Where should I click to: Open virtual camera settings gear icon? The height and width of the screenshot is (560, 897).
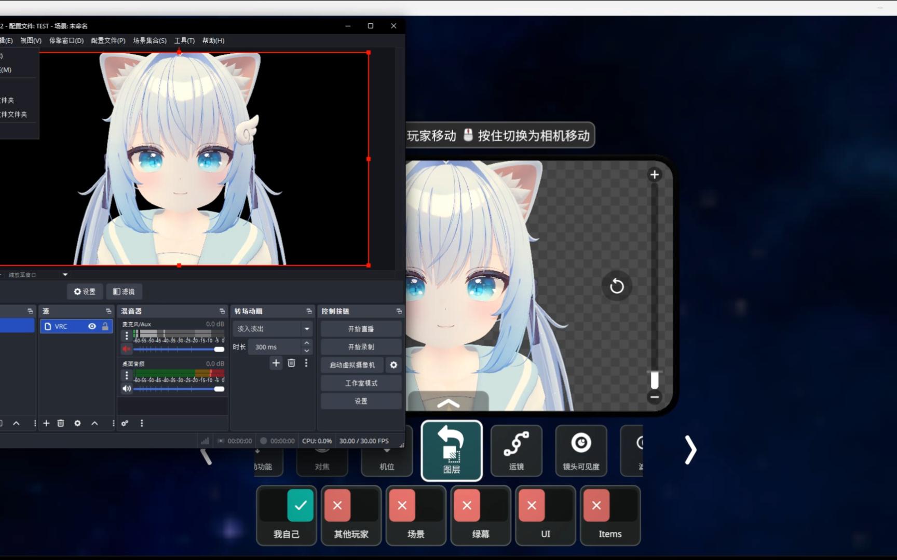393,365
